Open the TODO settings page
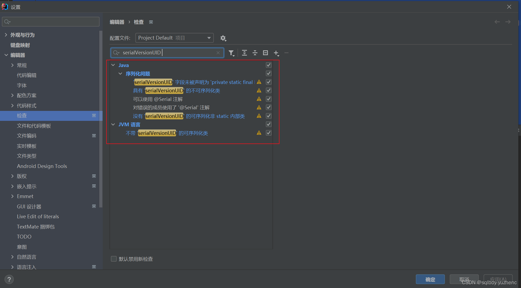521x288 pixels. click(x=24, y=237)
